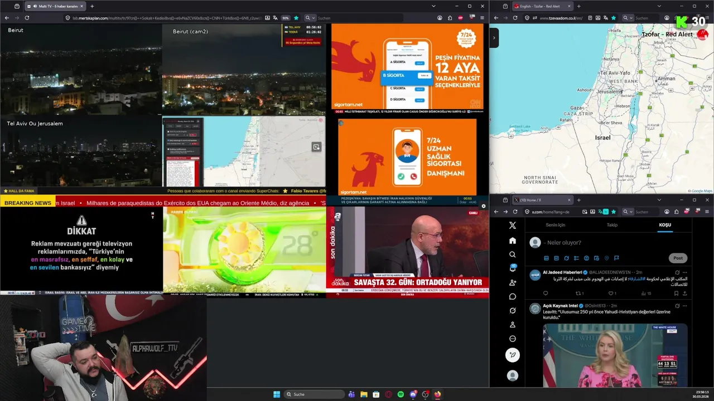Open Grok icon in the X sidebar

pyautogui.click(x=513, y=310)
